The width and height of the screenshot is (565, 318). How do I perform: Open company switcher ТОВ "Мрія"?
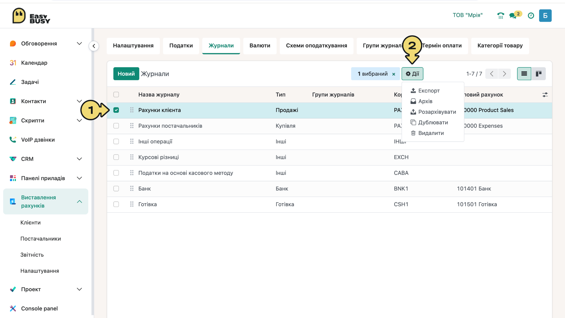click(468, 15)
